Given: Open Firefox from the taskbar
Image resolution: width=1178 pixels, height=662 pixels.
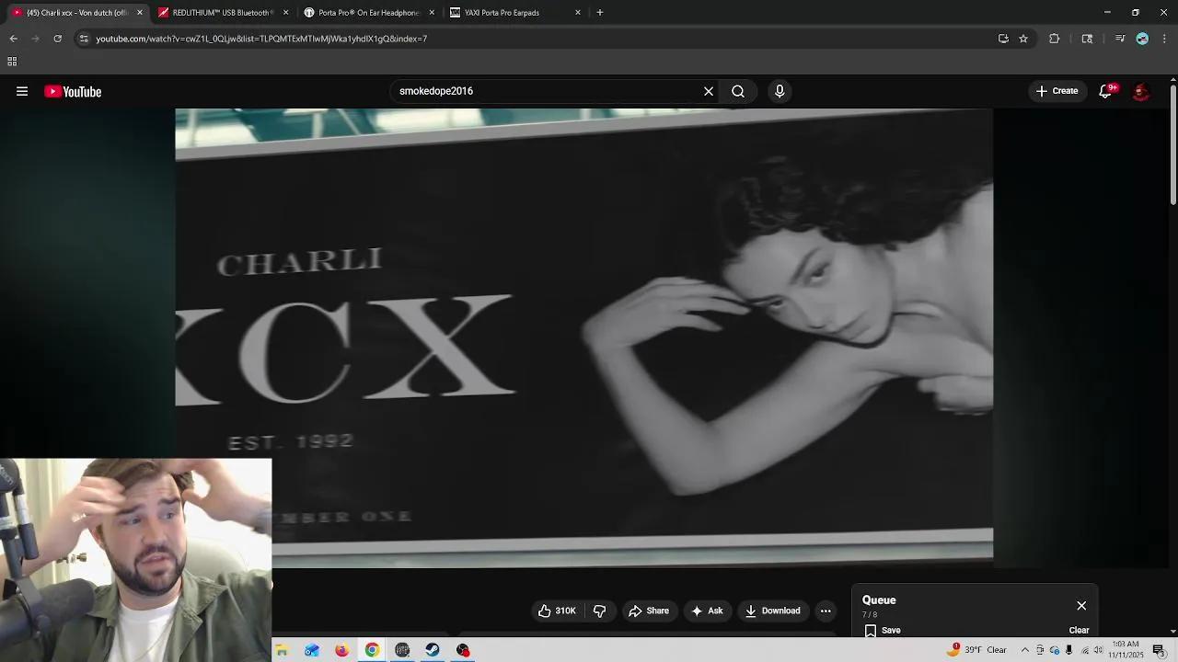Looking at the screenshot, I should pyautogui.click(x=341, y=650).
